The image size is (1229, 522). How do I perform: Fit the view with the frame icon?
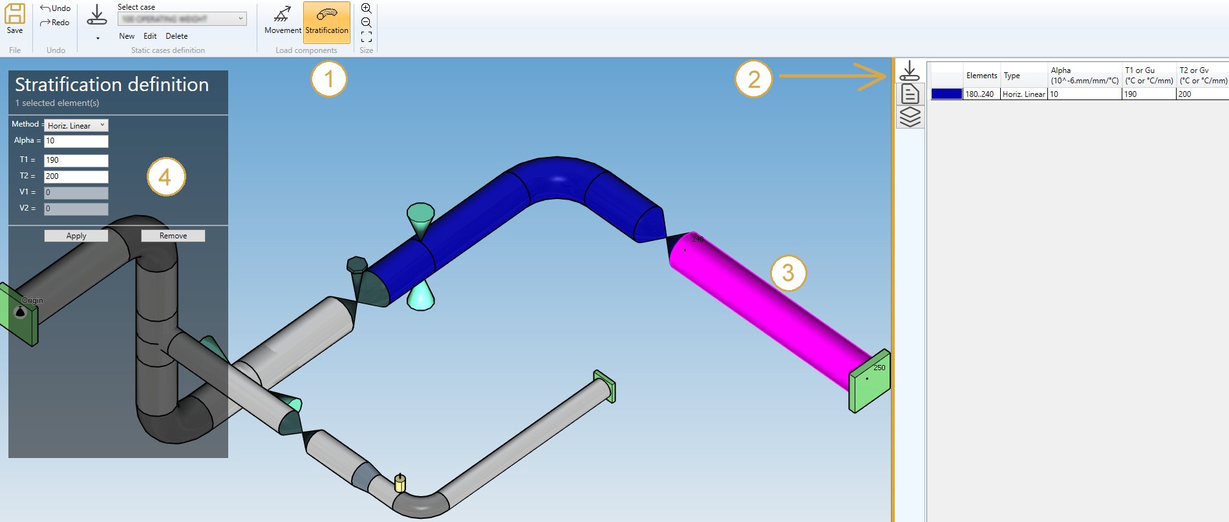(x=366, y=37)
